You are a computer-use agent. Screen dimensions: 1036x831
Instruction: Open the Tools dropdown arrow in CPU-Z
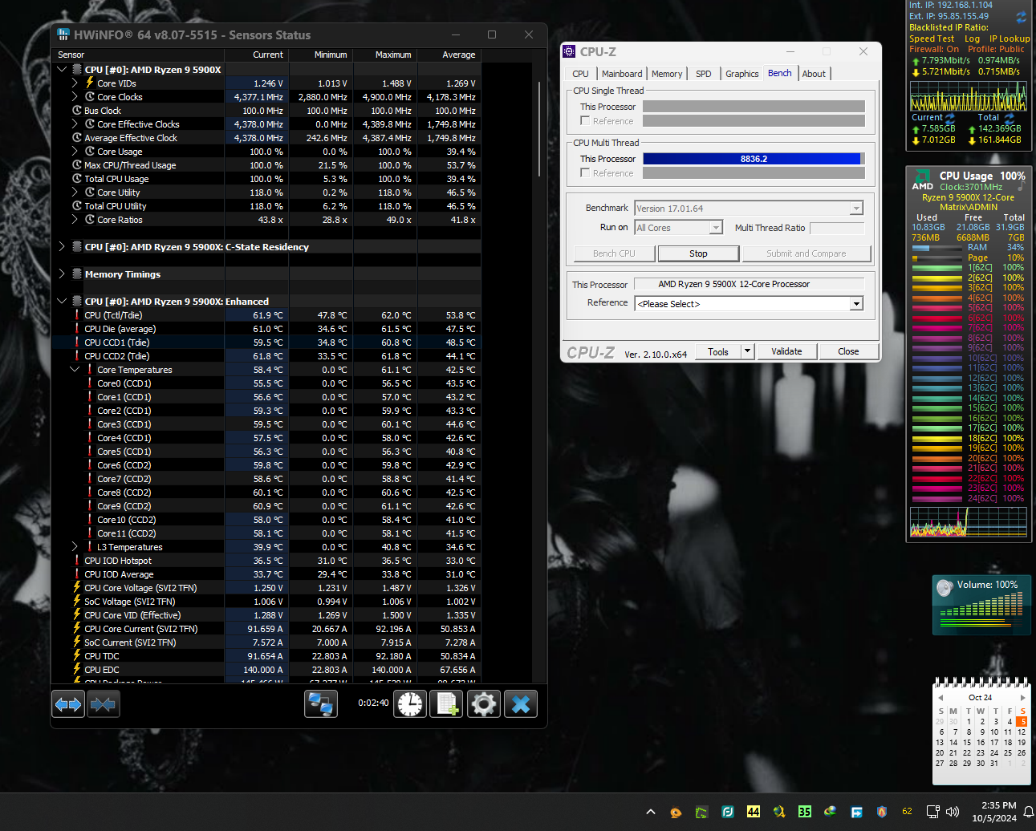point(748,351)
